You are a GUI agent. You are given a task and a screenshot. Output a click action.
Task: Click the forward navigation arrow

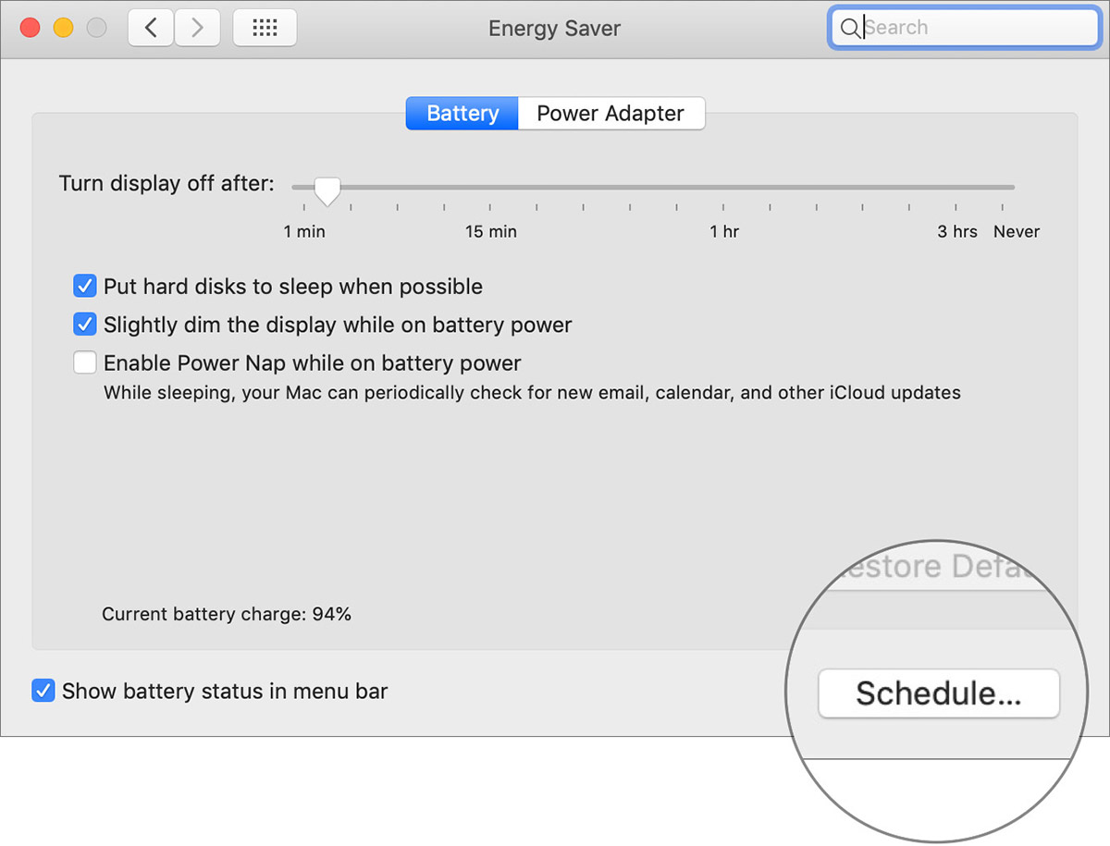pos(196,28)
